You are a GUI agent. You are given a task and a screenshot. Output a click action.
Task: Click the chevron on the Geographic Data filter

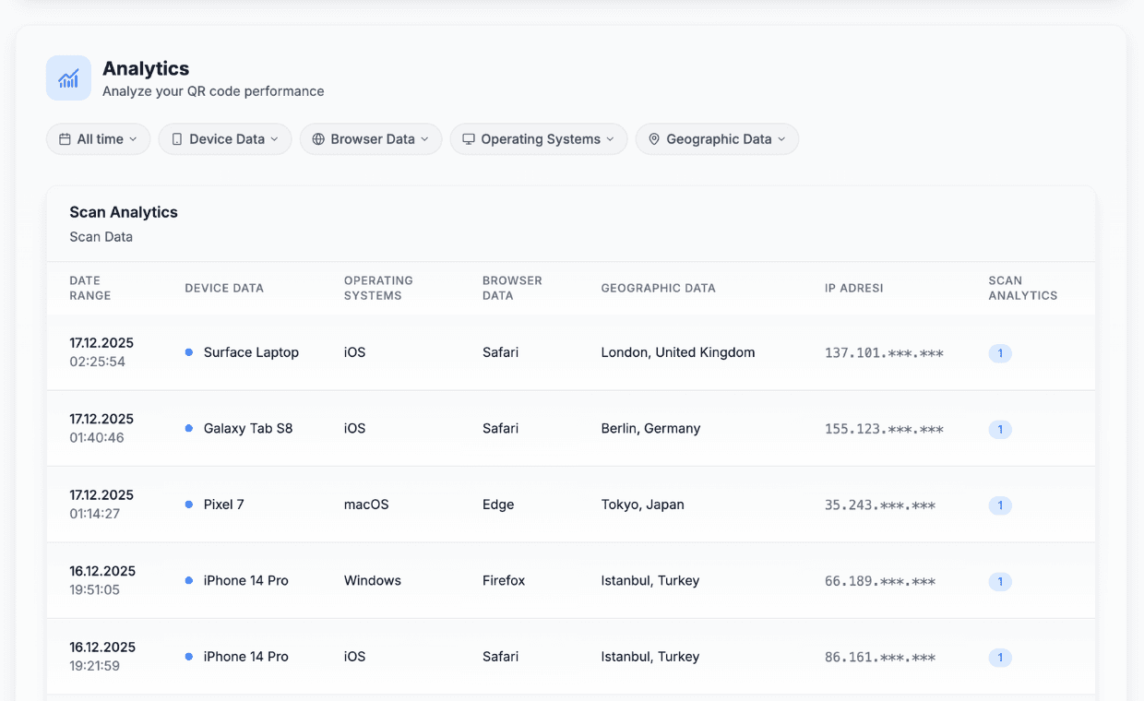tap(781, 139)
